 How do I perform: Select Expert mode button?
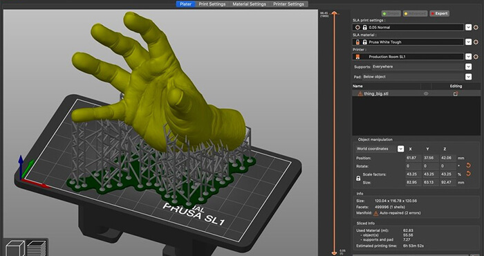coord(439,14)
